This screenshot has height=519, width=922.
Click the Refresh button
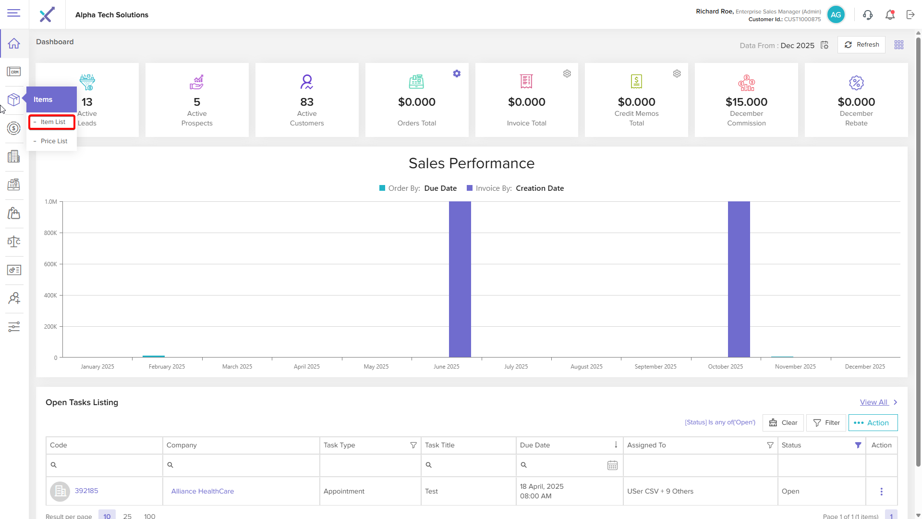point(861,45)
